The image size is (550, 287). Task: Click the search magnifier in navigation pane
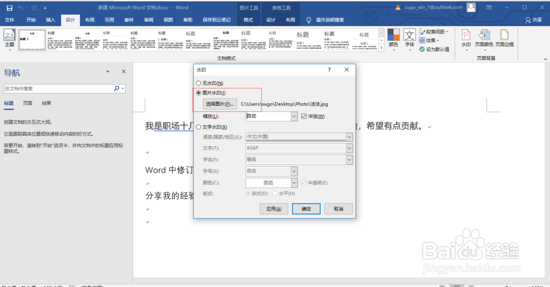117,89
